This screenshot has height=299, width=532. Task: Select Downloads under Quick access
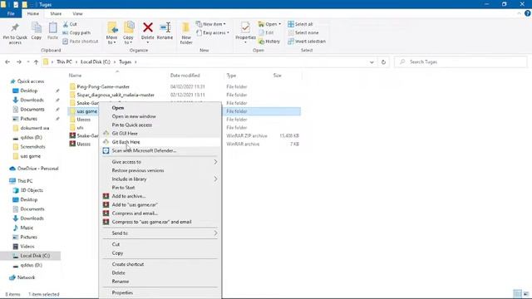[x=32, y=100]
